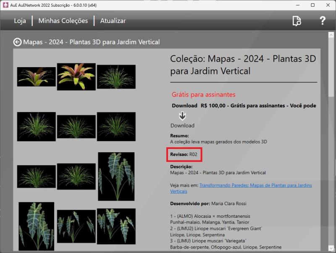Open the document search icon in header

[x=297, y=21]
